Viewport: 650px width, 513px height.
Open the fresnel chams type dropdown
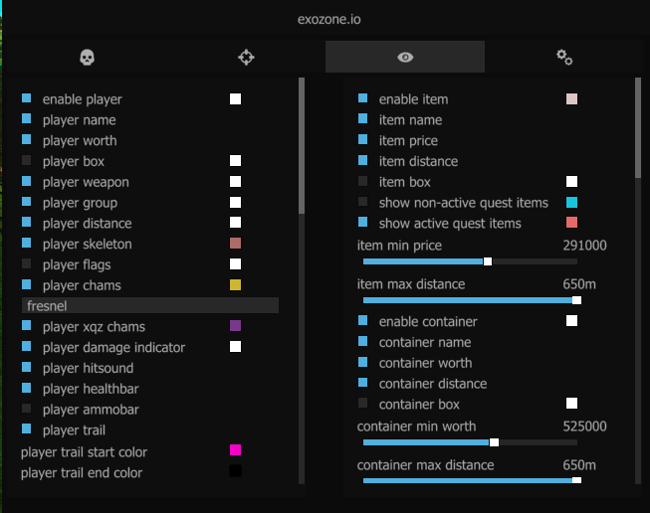149,305
